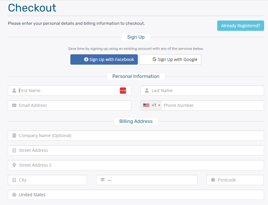Image resolution: width=268 pixels, height=205 pixels.
Task: Click the envelope icon in Email Address field
Action: (14, 105)
